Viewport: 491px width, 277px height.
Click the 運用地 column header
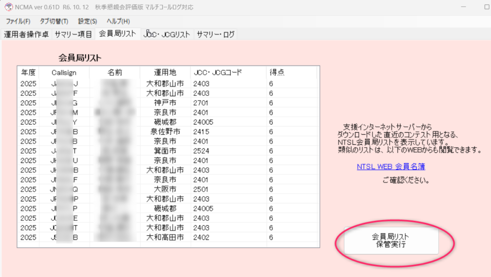[x=165, y=72]
